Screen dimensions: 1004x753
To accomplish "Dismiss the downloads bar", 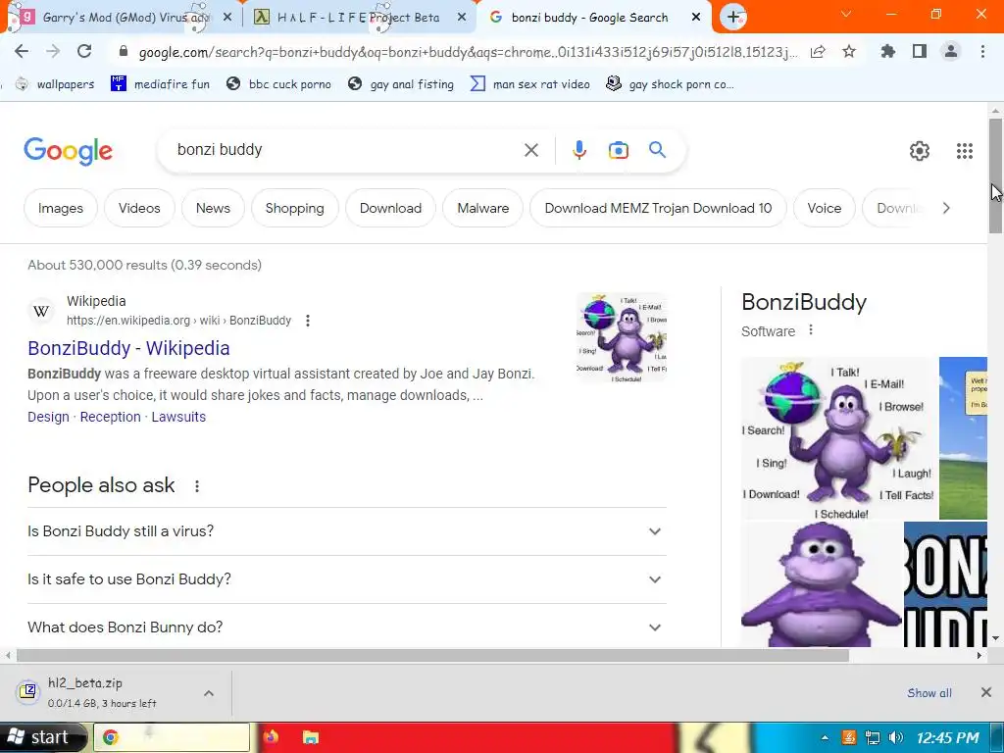I will pos(986,692).
